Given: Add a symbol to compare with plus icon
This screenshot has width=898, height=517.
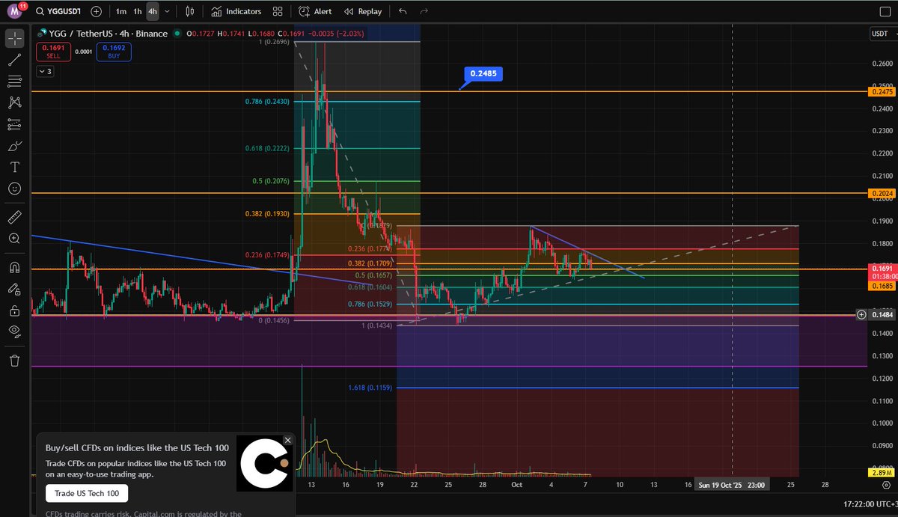Looking at the screenshot, I should click(97, 11).
